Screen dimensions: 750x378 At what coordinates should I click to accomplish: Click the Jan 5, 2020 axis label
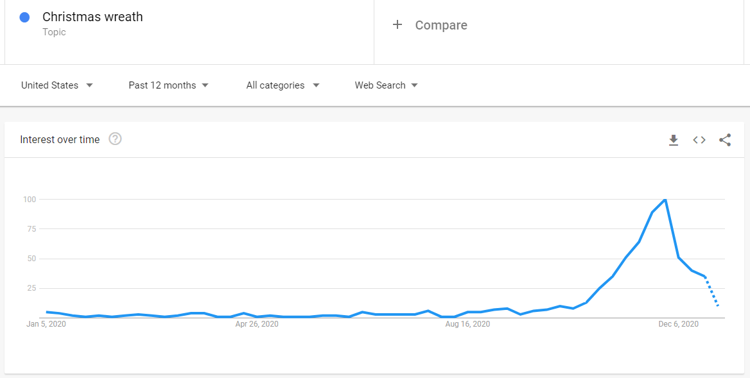click(46, 324)
